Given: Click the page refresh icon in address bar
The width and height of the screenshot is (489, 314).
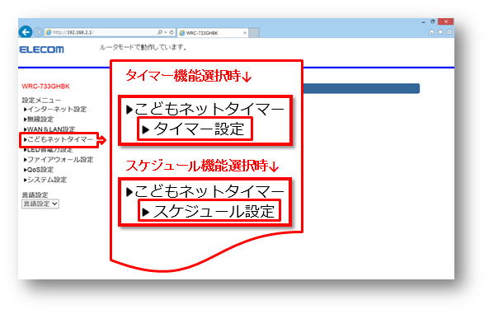Looking at the screenshot, I should pos(172,32).
